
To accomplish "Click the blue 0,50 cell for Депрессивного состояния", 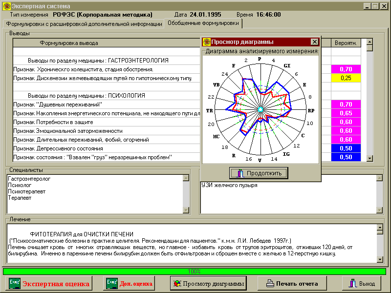I will click(346, 148).
